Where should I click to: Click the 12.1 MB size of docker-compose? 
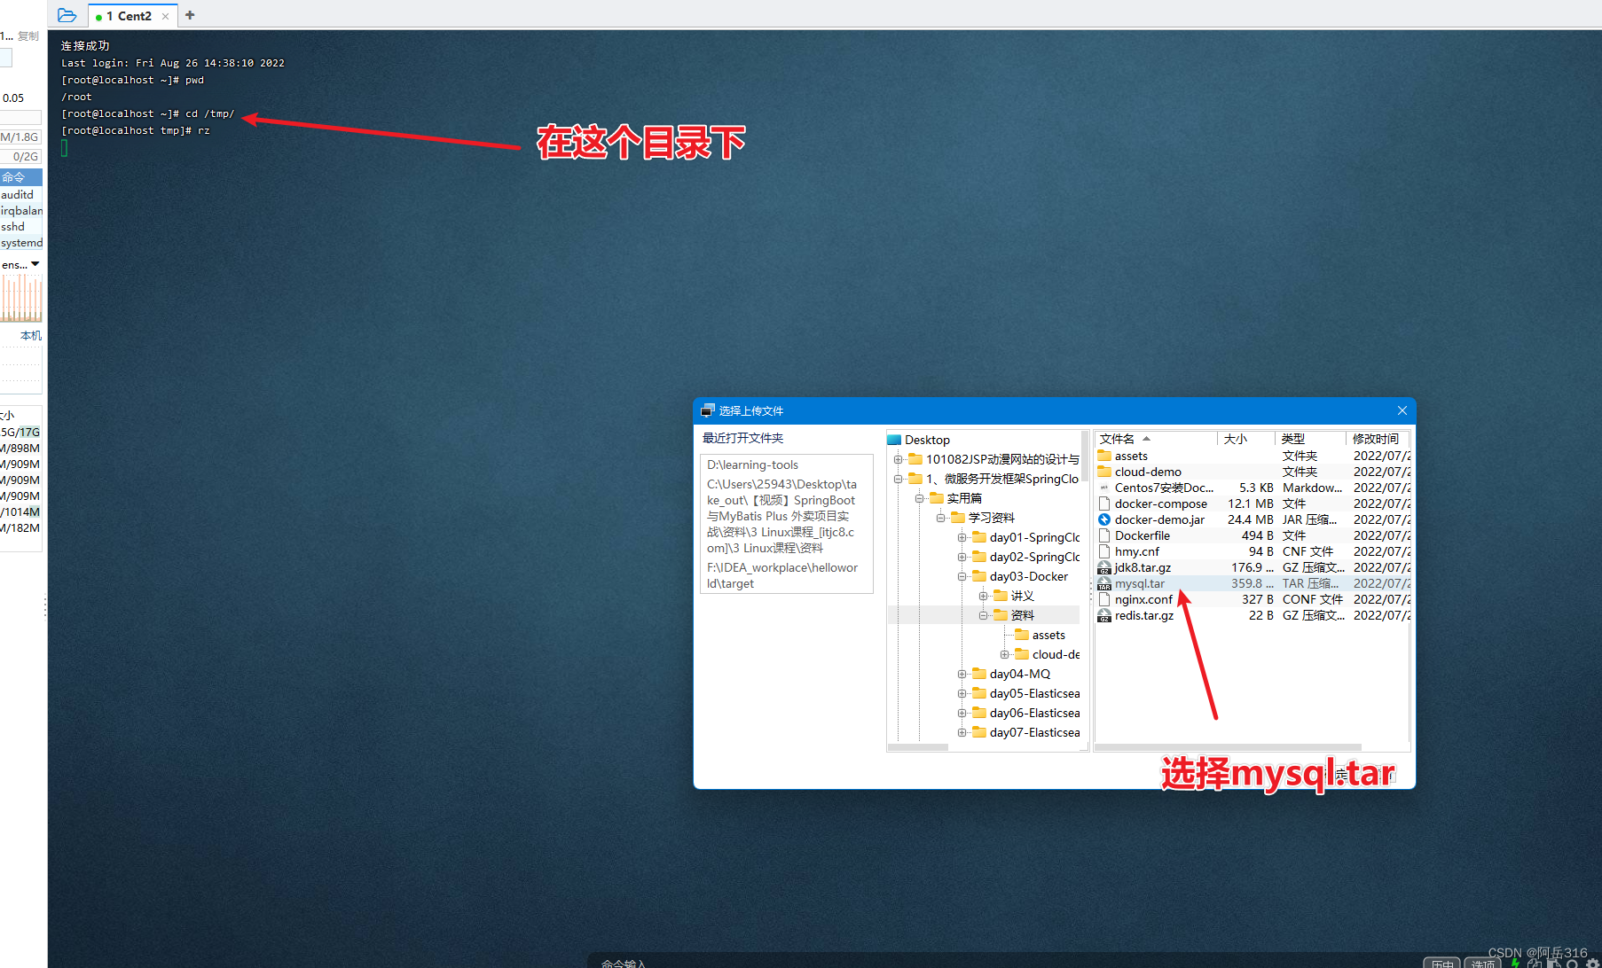[1251, 504]
